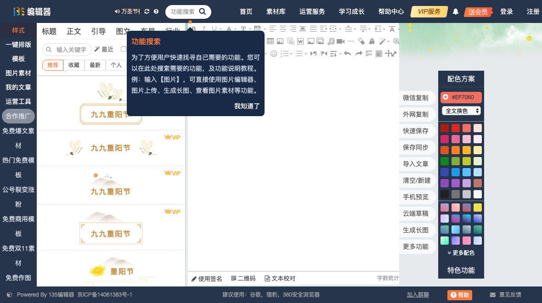This screenshot has width=542, height=303.
Task: Apply underline formatting
Action: [x=215, y=29]
